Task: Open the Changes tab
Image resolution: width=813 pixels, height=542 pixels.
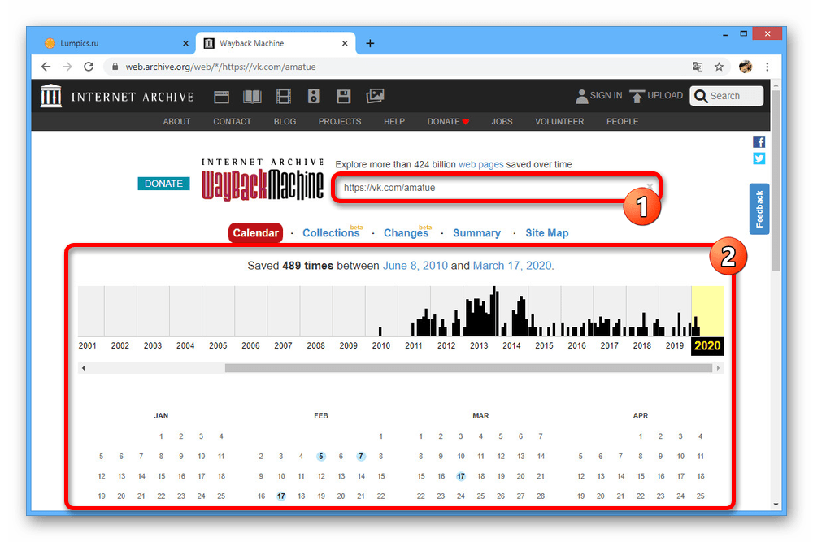Action: pyautogui.click(x=406, y=233)
